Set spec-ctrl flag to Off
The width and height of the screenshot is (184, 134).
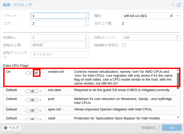(x=28, y=110)
